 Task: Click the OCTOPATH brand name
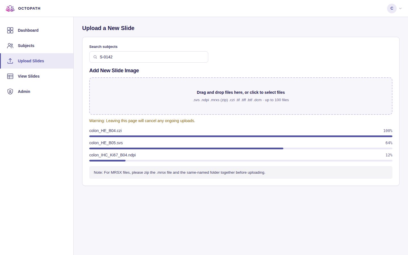click(x=29, y=8)
